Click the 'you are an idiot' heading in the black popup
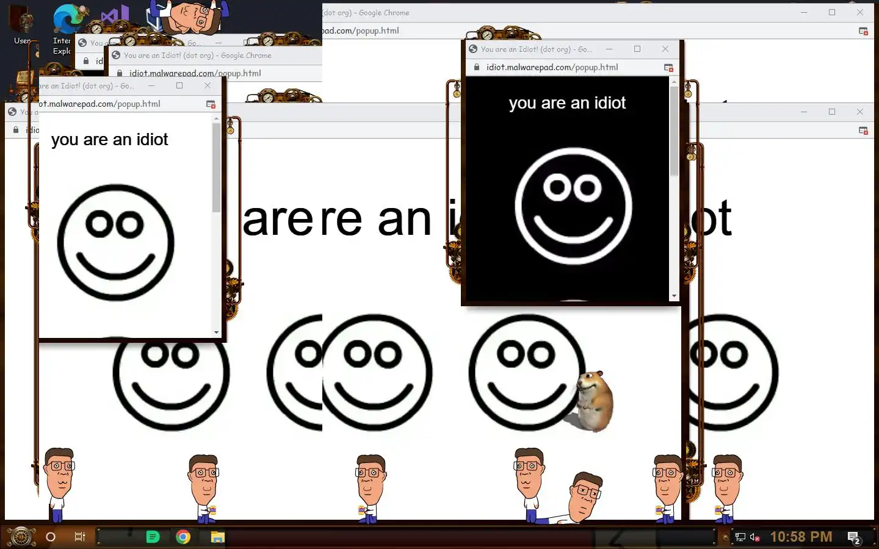 [567, 103]
